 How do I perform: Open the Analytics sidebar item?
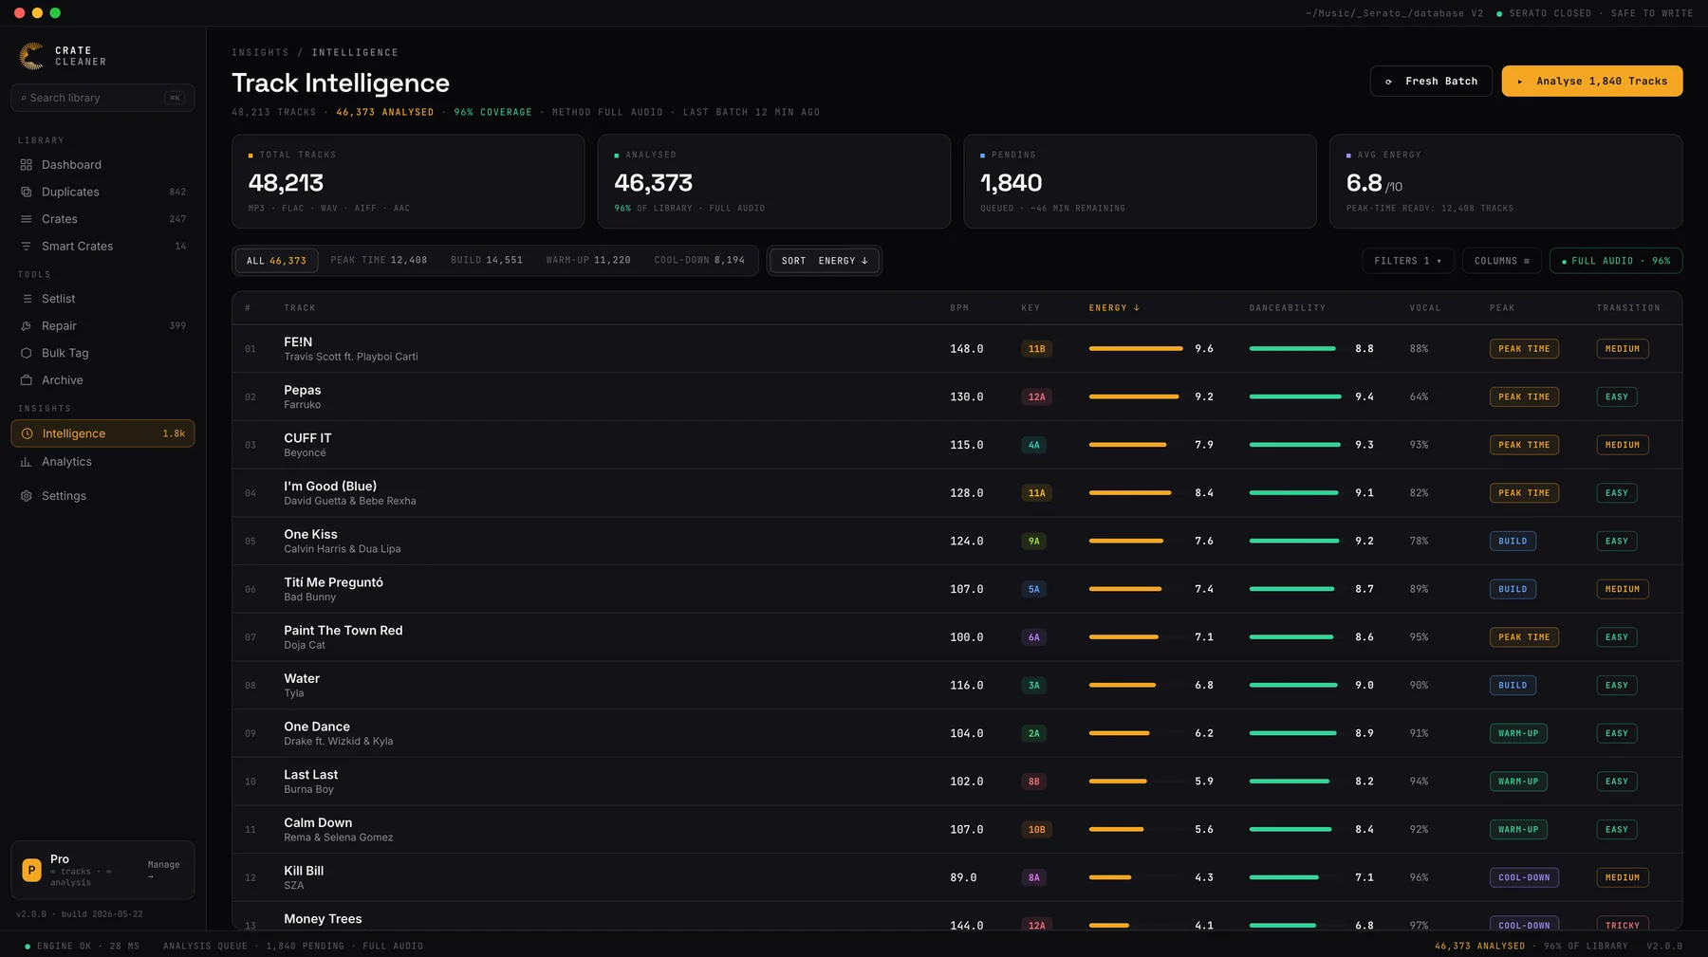tap(102, 462)
